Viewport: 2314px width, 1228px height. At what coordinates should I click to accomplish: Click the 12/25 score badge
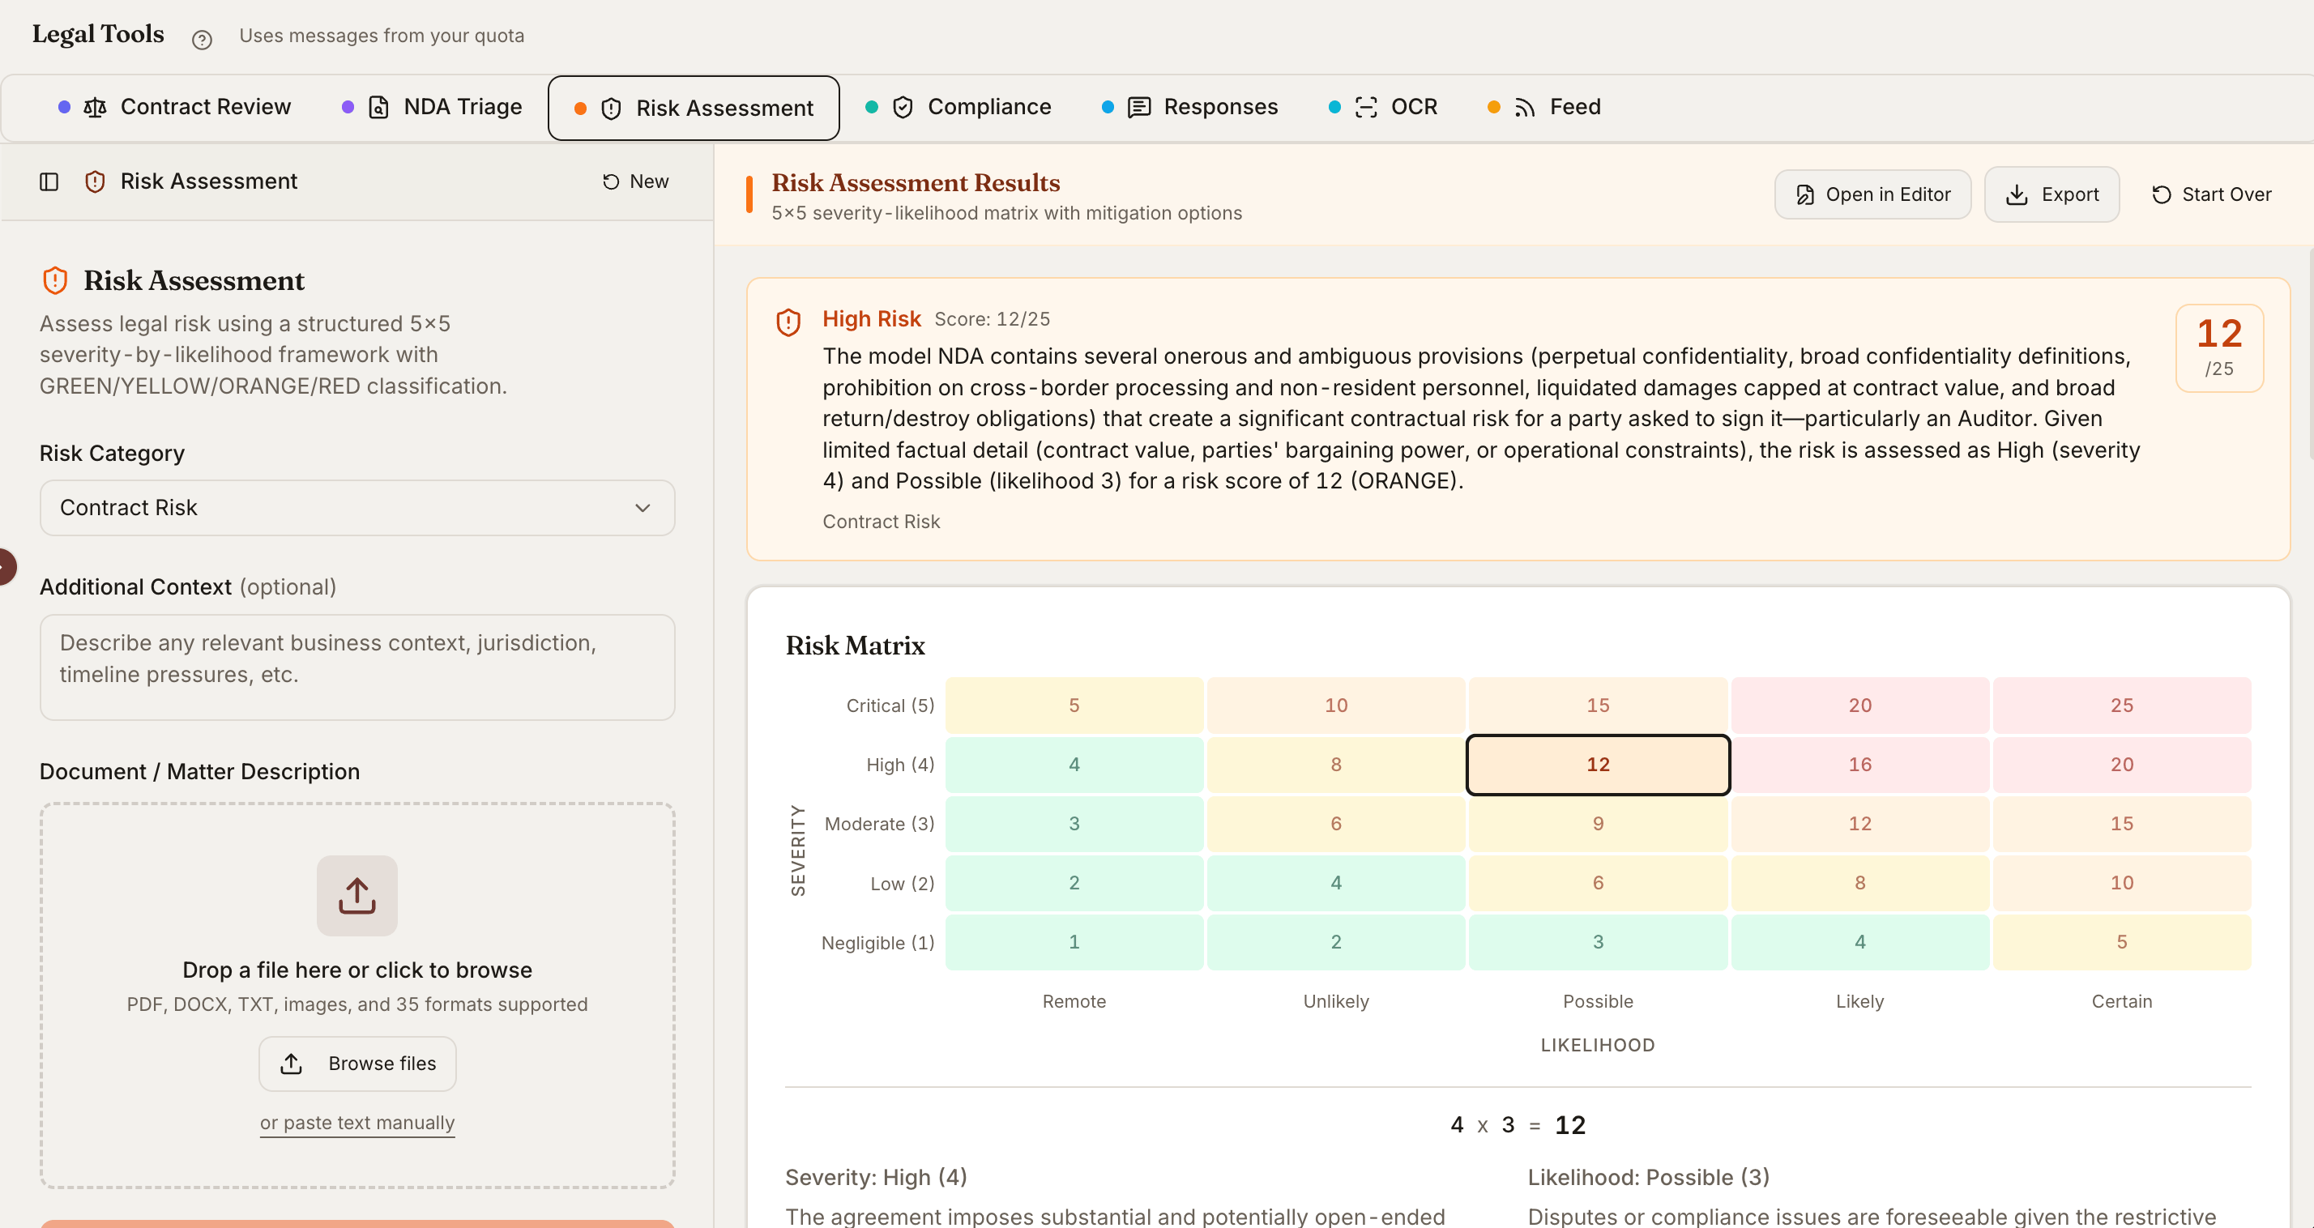[2218, 348]
